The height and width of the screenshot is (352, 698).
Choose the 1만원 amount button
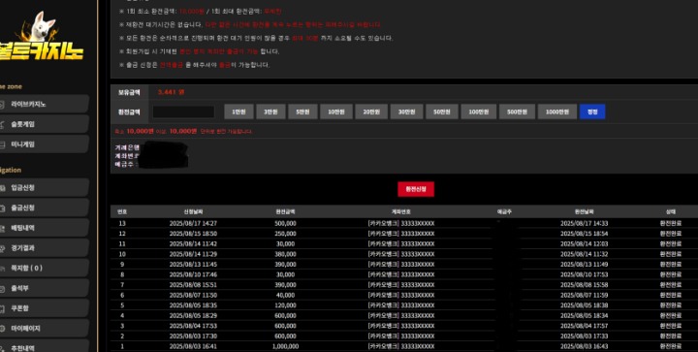coord(238,112)
